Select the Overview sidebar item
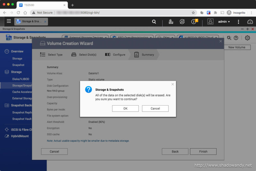 pos(17,51)
